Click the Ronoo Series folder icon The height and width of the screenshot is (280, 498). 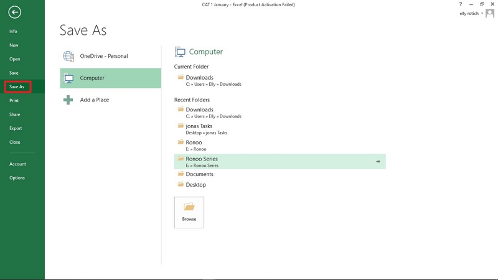[x=181, y=159]
